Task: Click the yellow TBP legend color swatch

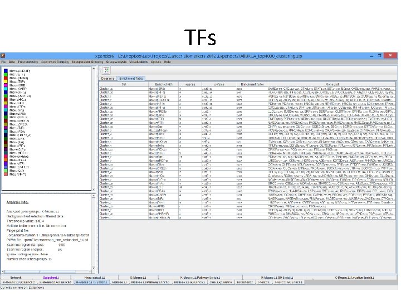Action: pyautogui.click(x=6, y=81)
